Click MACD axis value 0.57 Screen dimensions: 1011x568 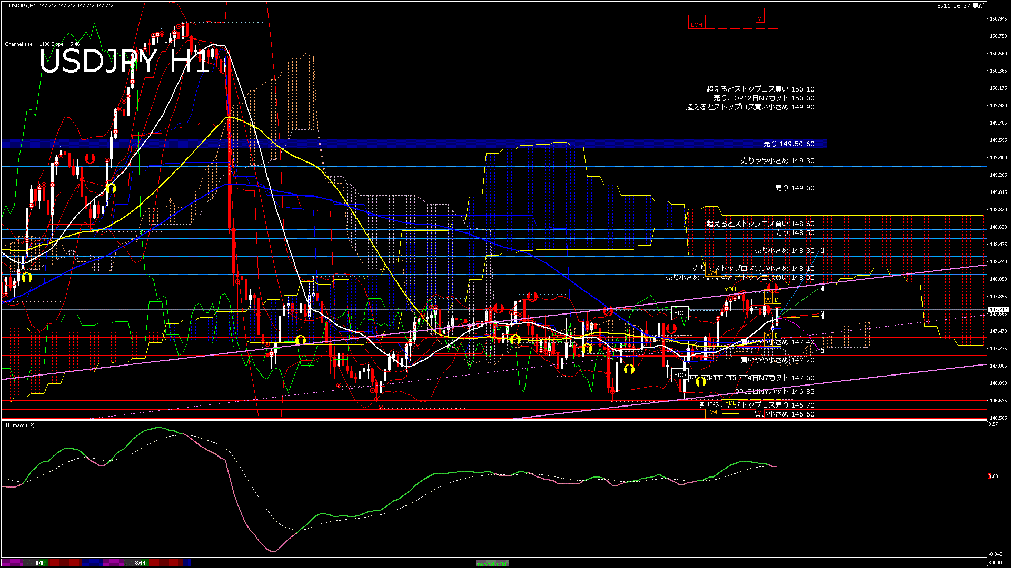pos(993,424)
